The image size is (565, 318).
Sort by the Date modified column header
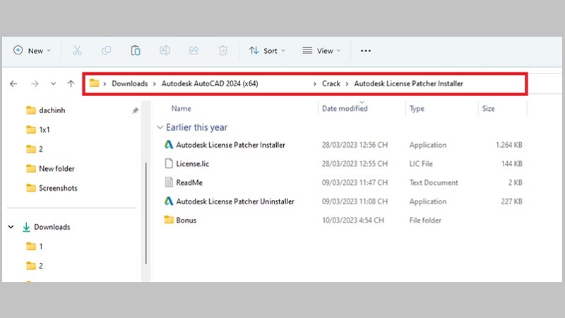point(345,109)
